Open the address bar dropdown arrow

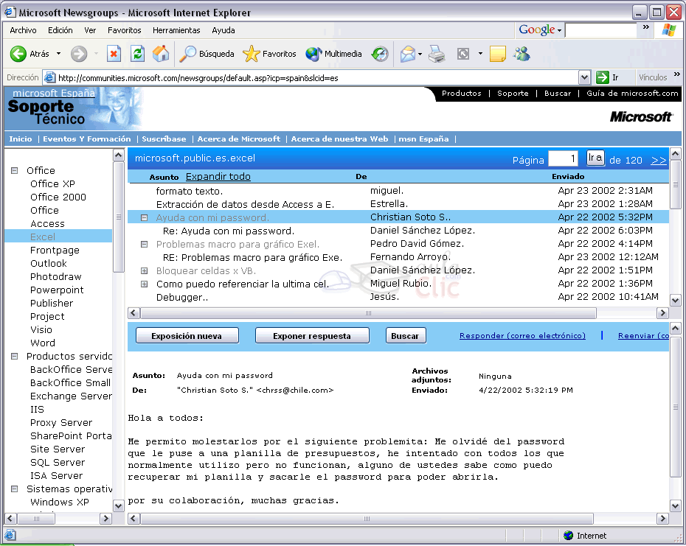pyautogui.click(x=584, y=77)
